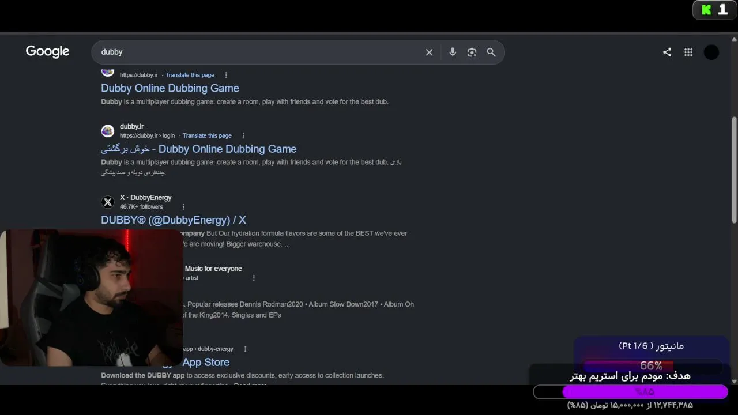This screenshot has width=738, height=415.
Task: Click the purple donation goal progress bar
Action: (630, 392)
